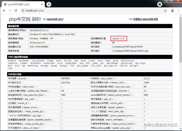Click the round download indicator in title bar
The width and height of the screenshot is (182, 131).
160,5
